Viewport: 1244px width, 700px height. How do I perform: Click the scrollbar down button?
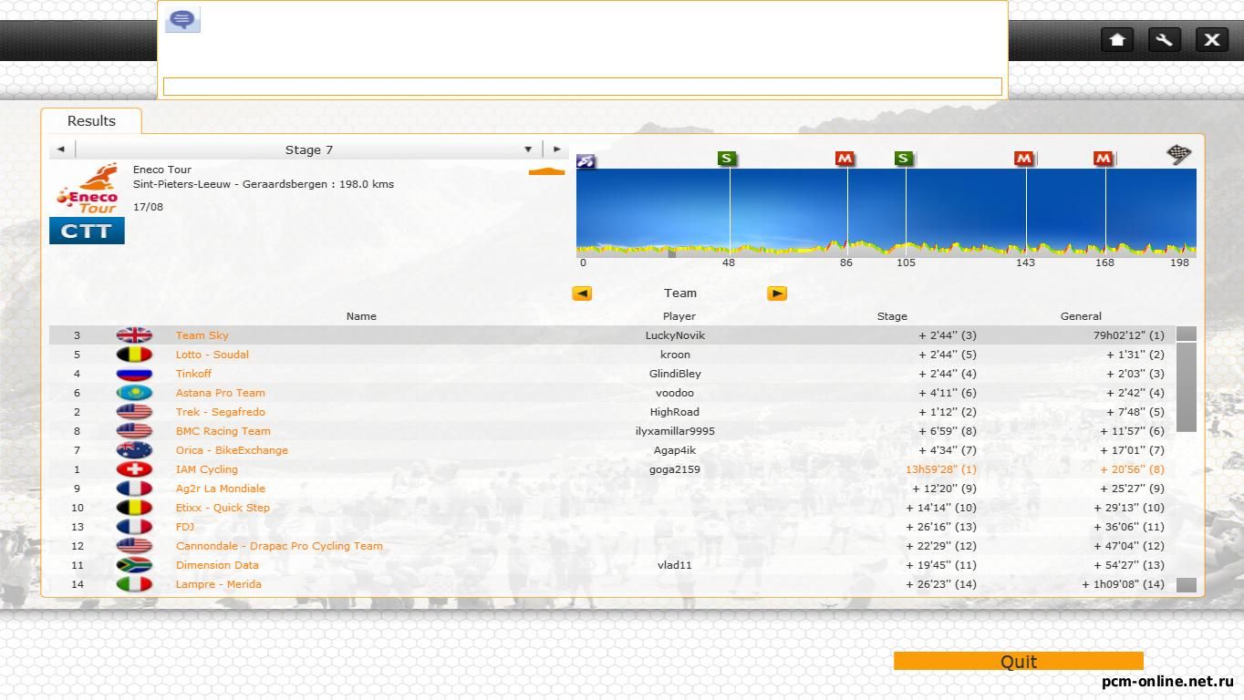point(1186,585)
